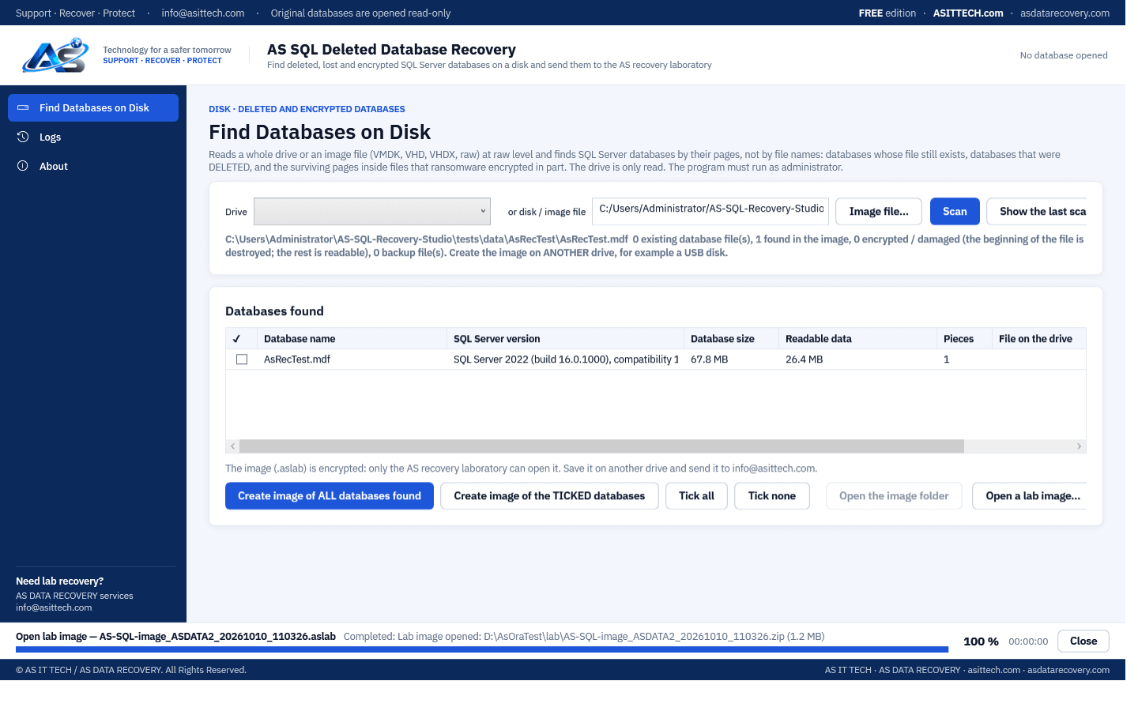The height and width of the screenshot is (711, 1138).
Task: Click File on the drive column header
Action: point(1039,339)
